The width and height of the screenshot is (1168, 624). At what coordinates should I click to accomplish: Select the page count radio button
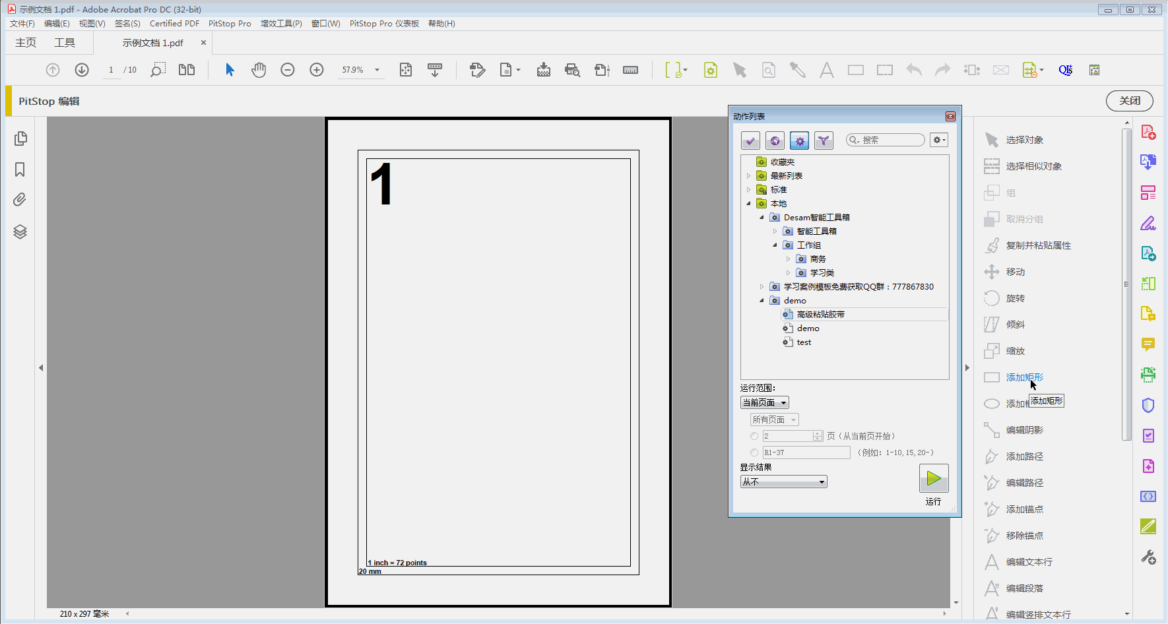(x=754, y=436)
